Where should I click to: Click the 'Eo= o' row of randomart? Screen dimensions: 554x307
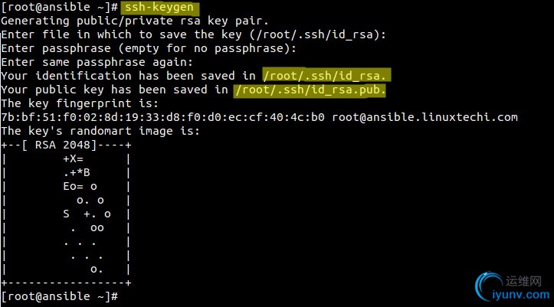point(80,186)
